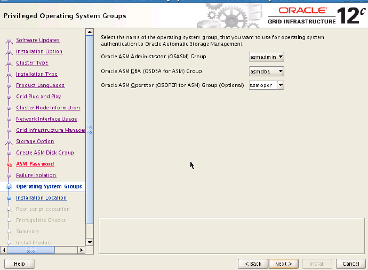This screenshot has width=368, height=270.
Task: Open the OSASM group asmadmin dropdown
Action: click(x=266, y=57)
